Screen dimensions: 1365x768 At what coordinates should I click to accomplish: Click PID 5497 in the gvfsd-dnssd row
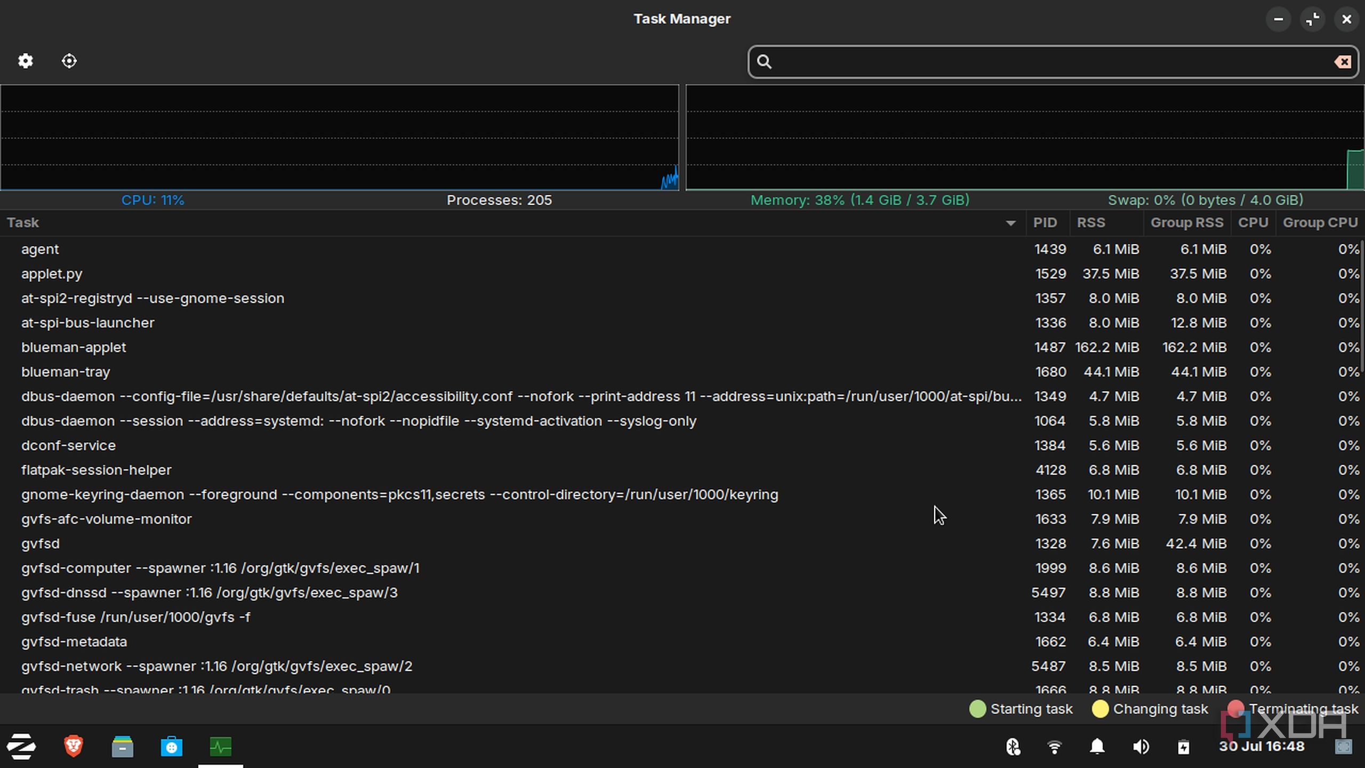[1048, 593]
